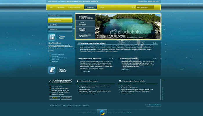This screenshot has height=116, width=203.
Task: Click the Zapisz się ONLINE user icon
Action: [52, 70]
